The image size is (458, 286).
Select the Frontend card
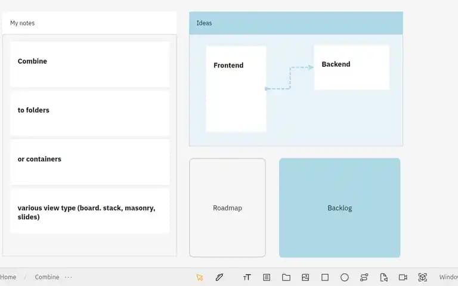[x=236, y=89]
